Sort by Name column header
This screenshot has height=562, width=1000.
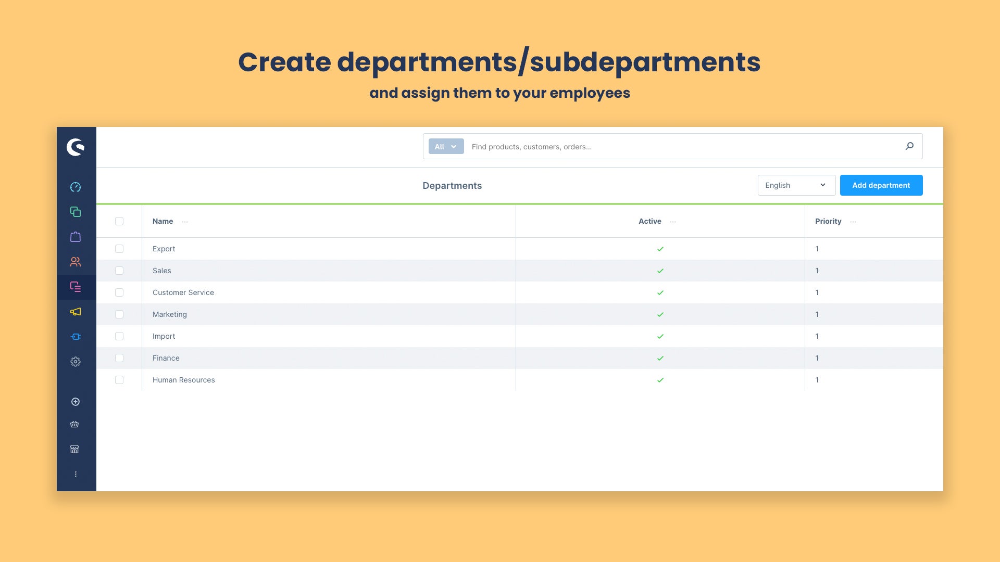click(162, 221)
